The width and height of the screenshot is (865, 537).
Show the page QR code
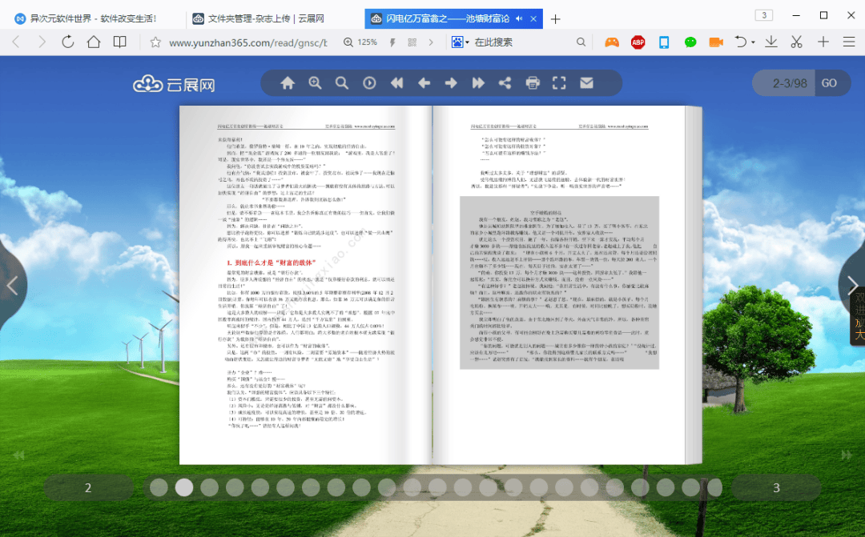tap(412, 42)
